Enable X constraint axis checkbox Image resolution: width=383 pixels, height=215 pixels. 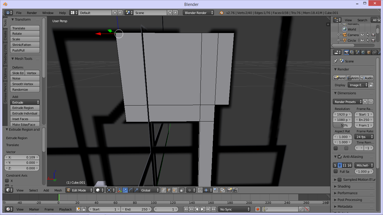[7, 181]
